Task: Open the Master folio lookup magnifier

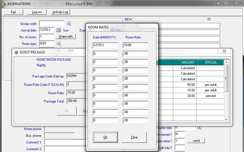Action: click(199, 128)
